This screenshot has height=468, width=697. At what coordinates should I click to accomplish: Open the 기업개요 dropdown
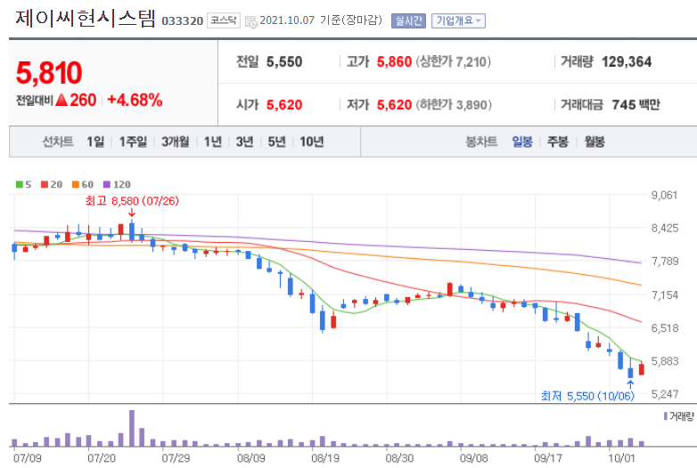pyautogui.click(x=458, y=20)
